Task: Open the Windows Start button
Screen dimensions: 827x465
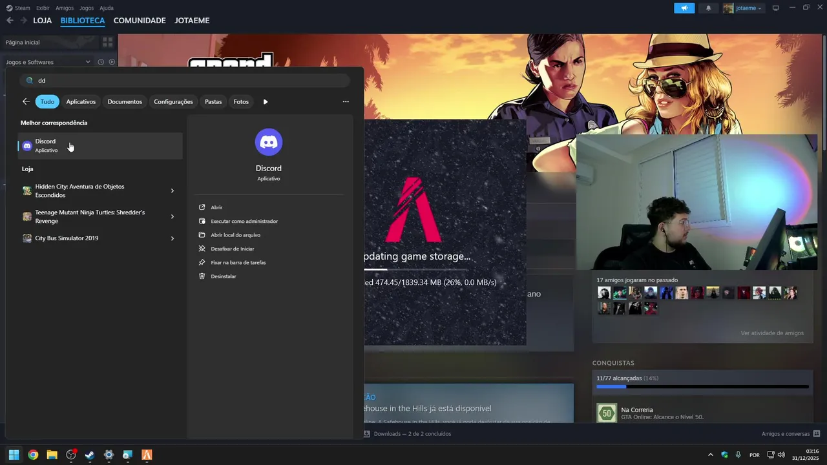Action: pyautogui.click(x=14, y=455)
